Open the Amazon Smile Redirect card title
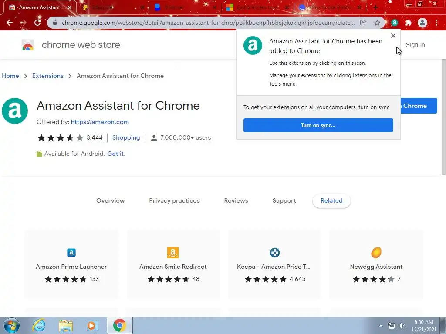Image resolution: width=446 pixels, height=334 pixels. [173, 267]
